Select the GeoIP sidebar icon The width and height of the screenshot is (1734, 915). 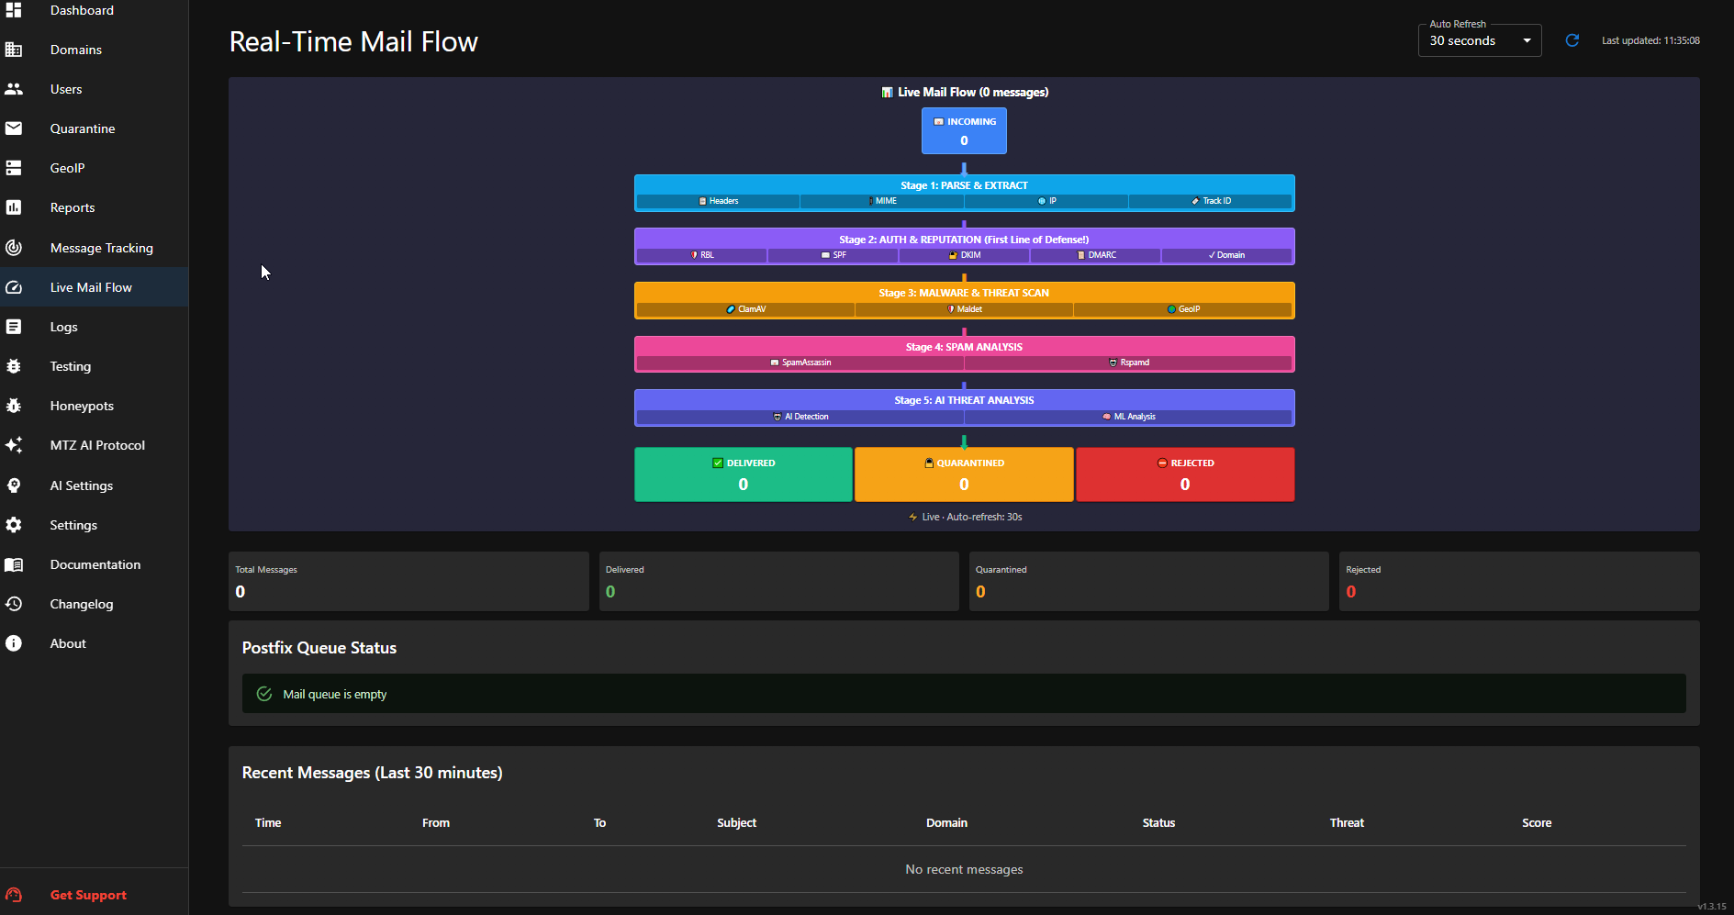[x=14, y=168]
